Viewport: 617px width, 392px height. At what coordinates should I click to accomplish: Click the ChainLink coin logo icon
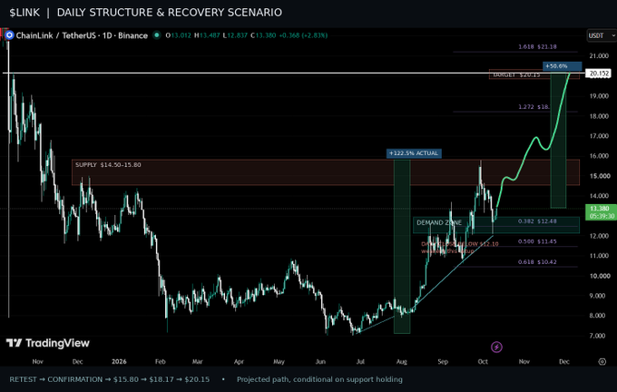tap(9, 35)
